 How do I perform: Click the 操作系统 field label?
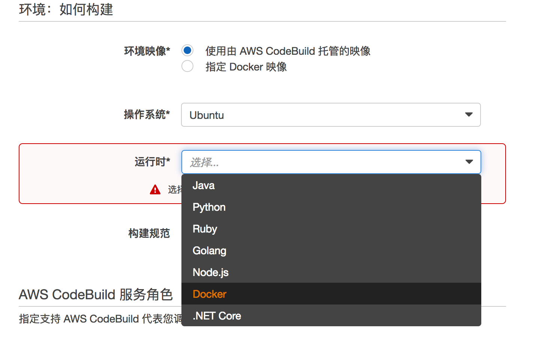[x=147, y=114]
